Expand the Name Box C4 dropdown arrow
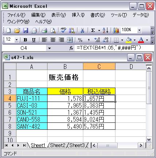Viewport: 156px width, 158px height. point(49,48)
